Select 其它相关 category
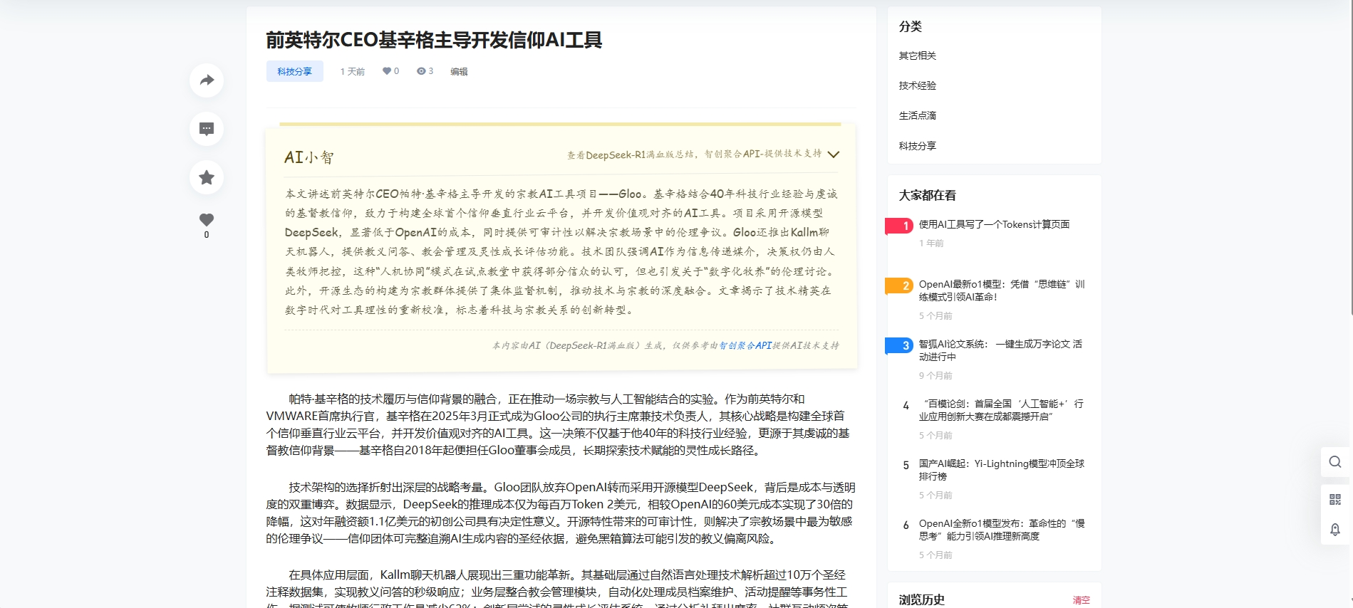Image resolution: width=1353 pixels, height=608 pixels. pyautogui.click(x=917, y=56)
